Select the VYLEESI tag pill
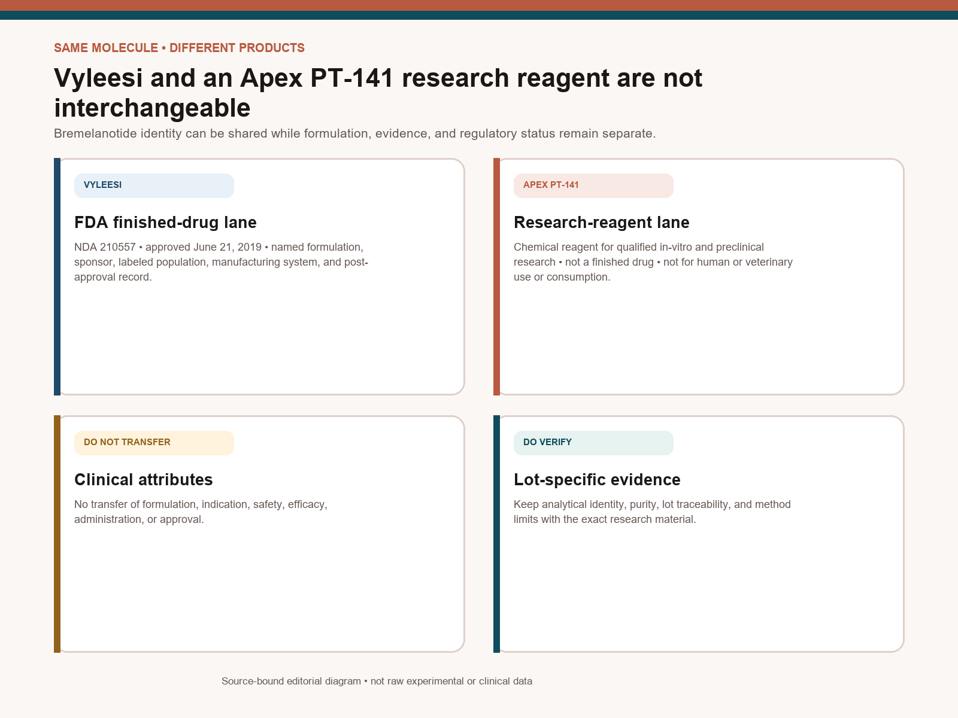Screen dimensions: 958x718 pyautogui.click(x=154, y=185)
